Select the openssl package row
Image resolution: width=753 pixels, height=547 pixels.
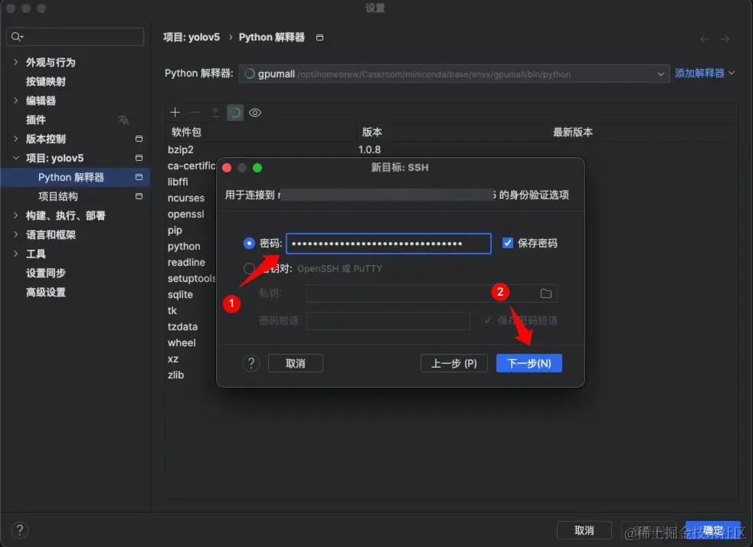(x=186, y=214)
